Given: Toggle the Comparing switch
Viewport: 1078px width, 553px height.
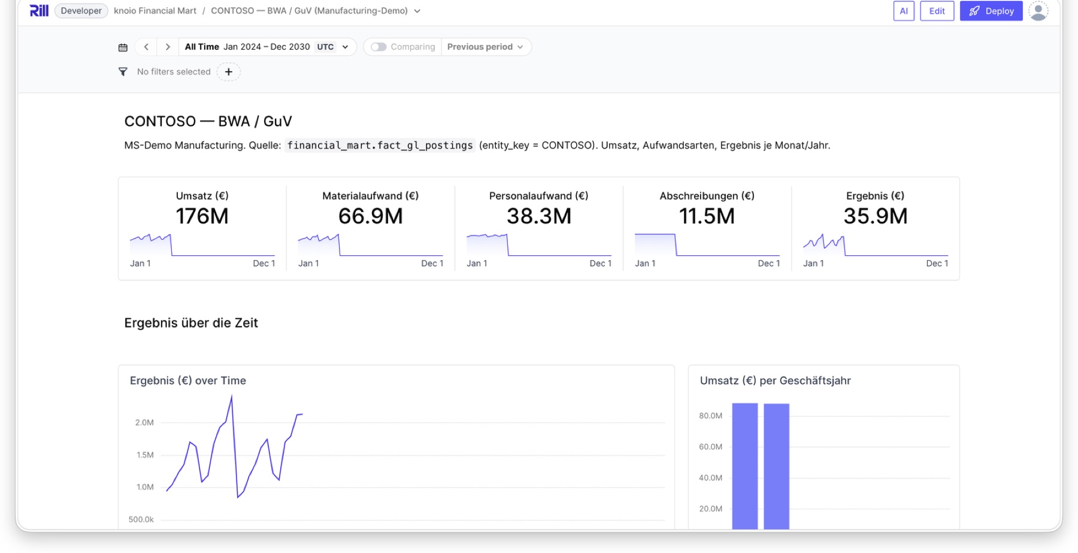Looking at the screenshot, I should (378, 47).
